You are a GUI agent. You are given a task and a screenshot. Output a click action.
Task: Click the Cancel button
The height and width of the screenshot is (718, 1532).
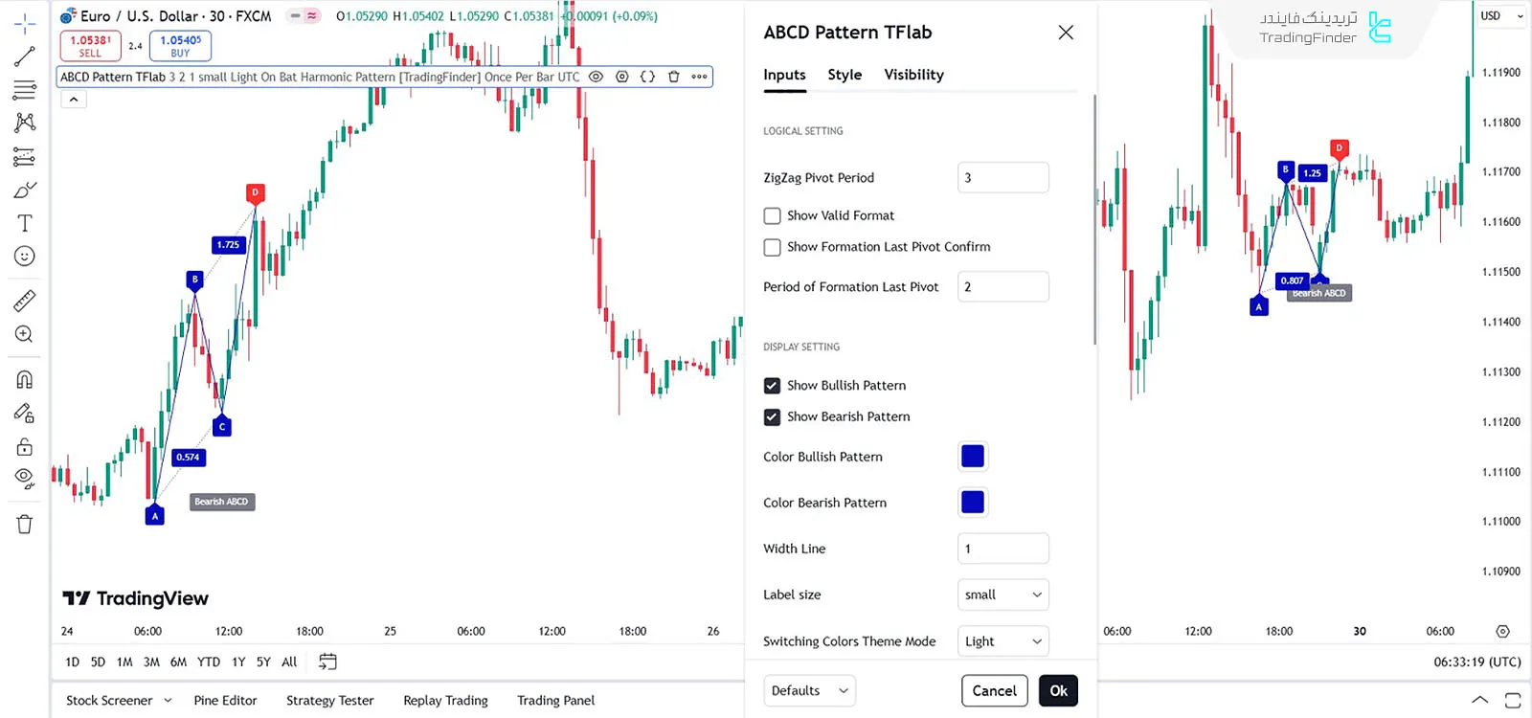click(994, 690)
